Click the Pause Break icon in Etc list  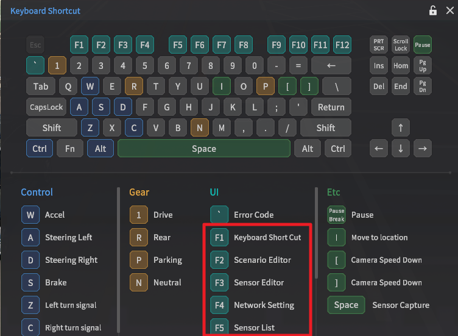pos(336,215)
